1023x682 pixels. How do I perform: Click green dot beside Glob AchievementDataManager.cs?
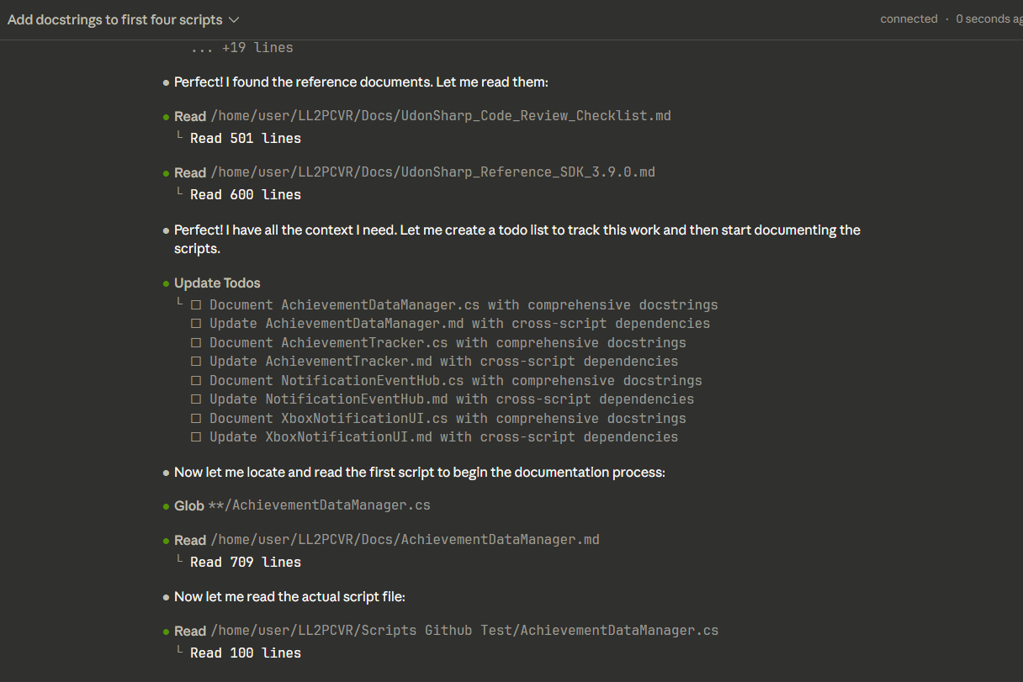click(167, 506)
